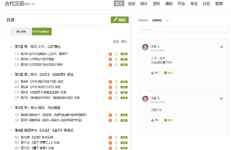The image size is (231, 150).
Task: Click user avatar on first post
Action: point(145,47)
